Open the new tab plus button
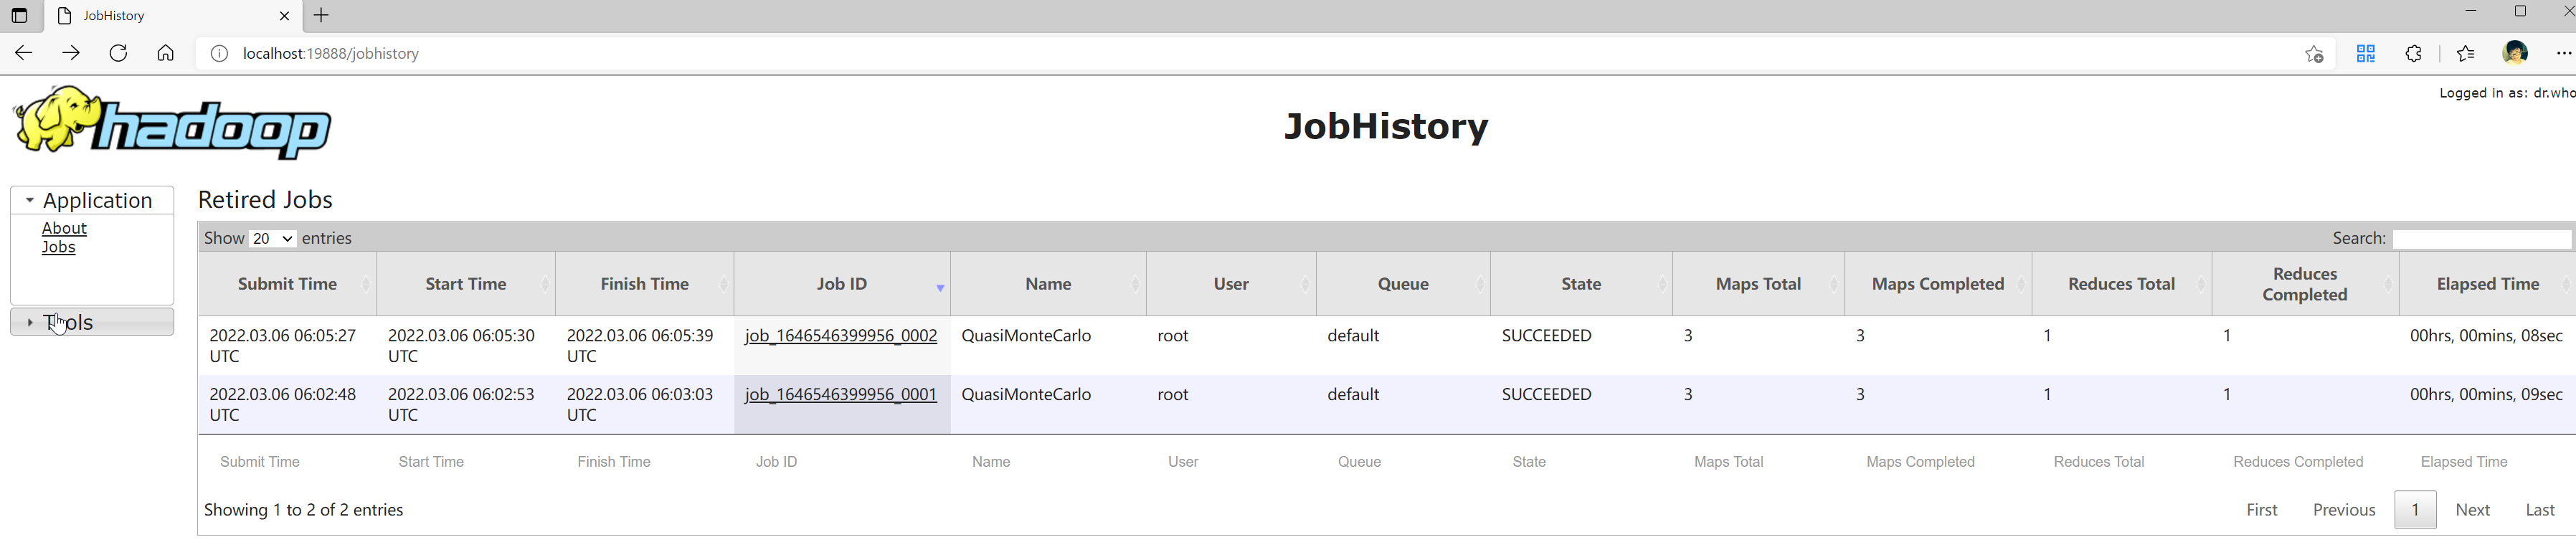This screenshot has width=2576, height=560. (x=321, y=15)
